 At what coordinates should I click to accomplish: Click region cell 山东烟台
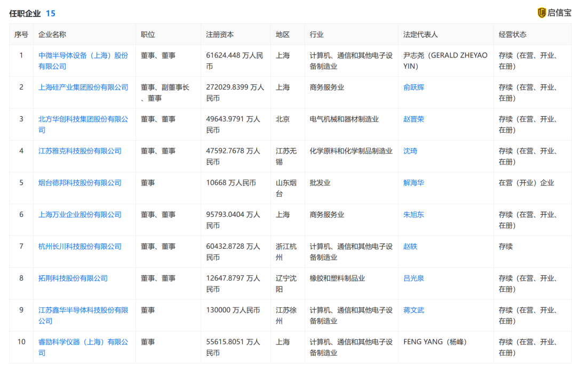[x=286, y=188]
